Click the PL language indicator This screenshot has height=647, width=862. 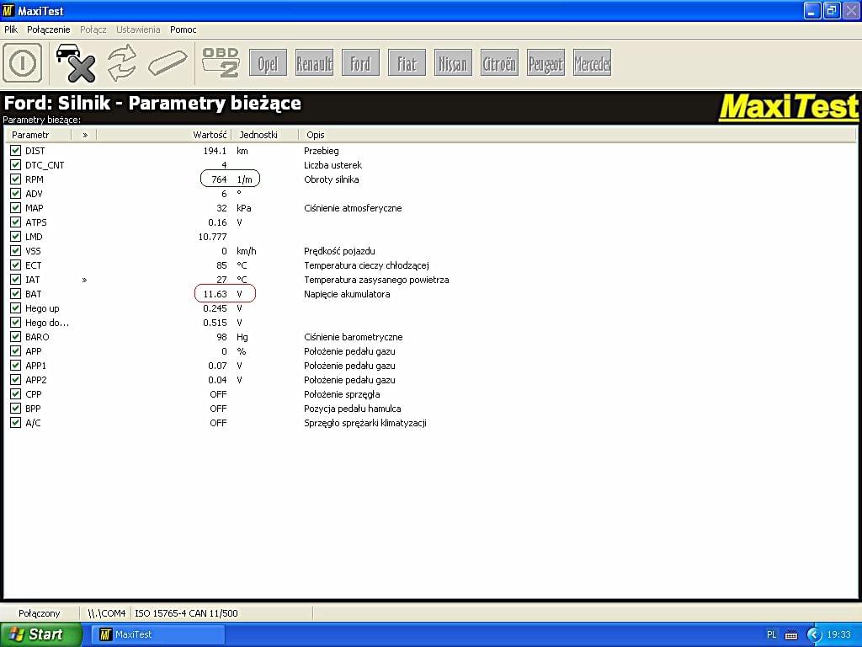(771, 634)
